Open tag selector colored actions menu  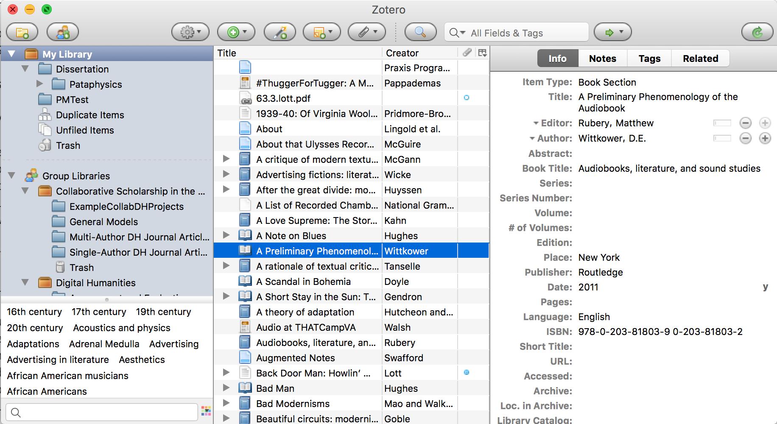(x=206, y=411)
